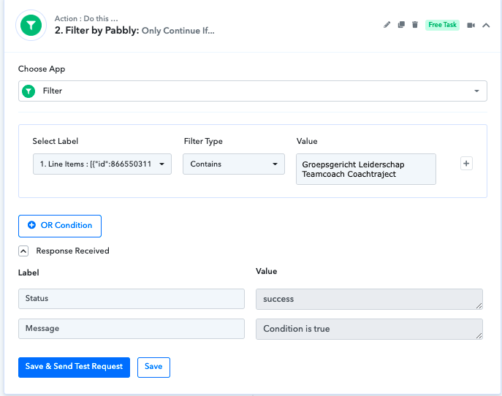Click resize handle of Condition is true field
502x396 pixels.
[x=479, y=336]
